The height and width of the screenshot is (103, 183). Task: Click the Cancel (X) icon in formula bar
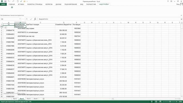[x=27, y=19]
